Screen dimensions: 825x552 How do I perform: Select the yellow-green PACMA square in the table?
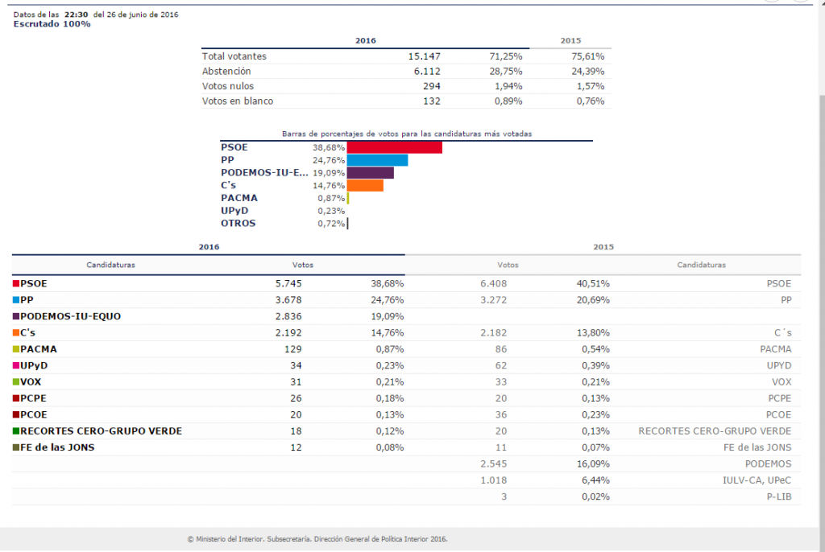16,349
